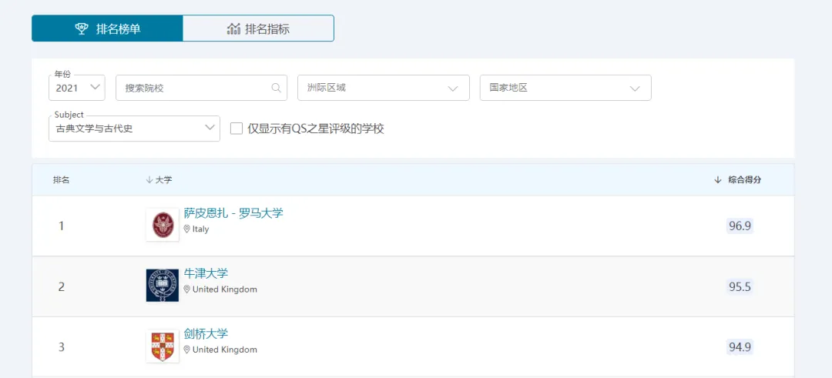Click rank number 1 cell
This screenshot has width=832, height=378.
(62, 226)
